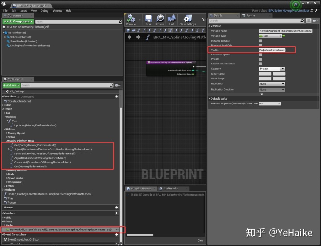Image resolution: width=321 pixels, height=246 pixels.
Task: Expand Speed Nodes category
Action: (x=7, y=178)
